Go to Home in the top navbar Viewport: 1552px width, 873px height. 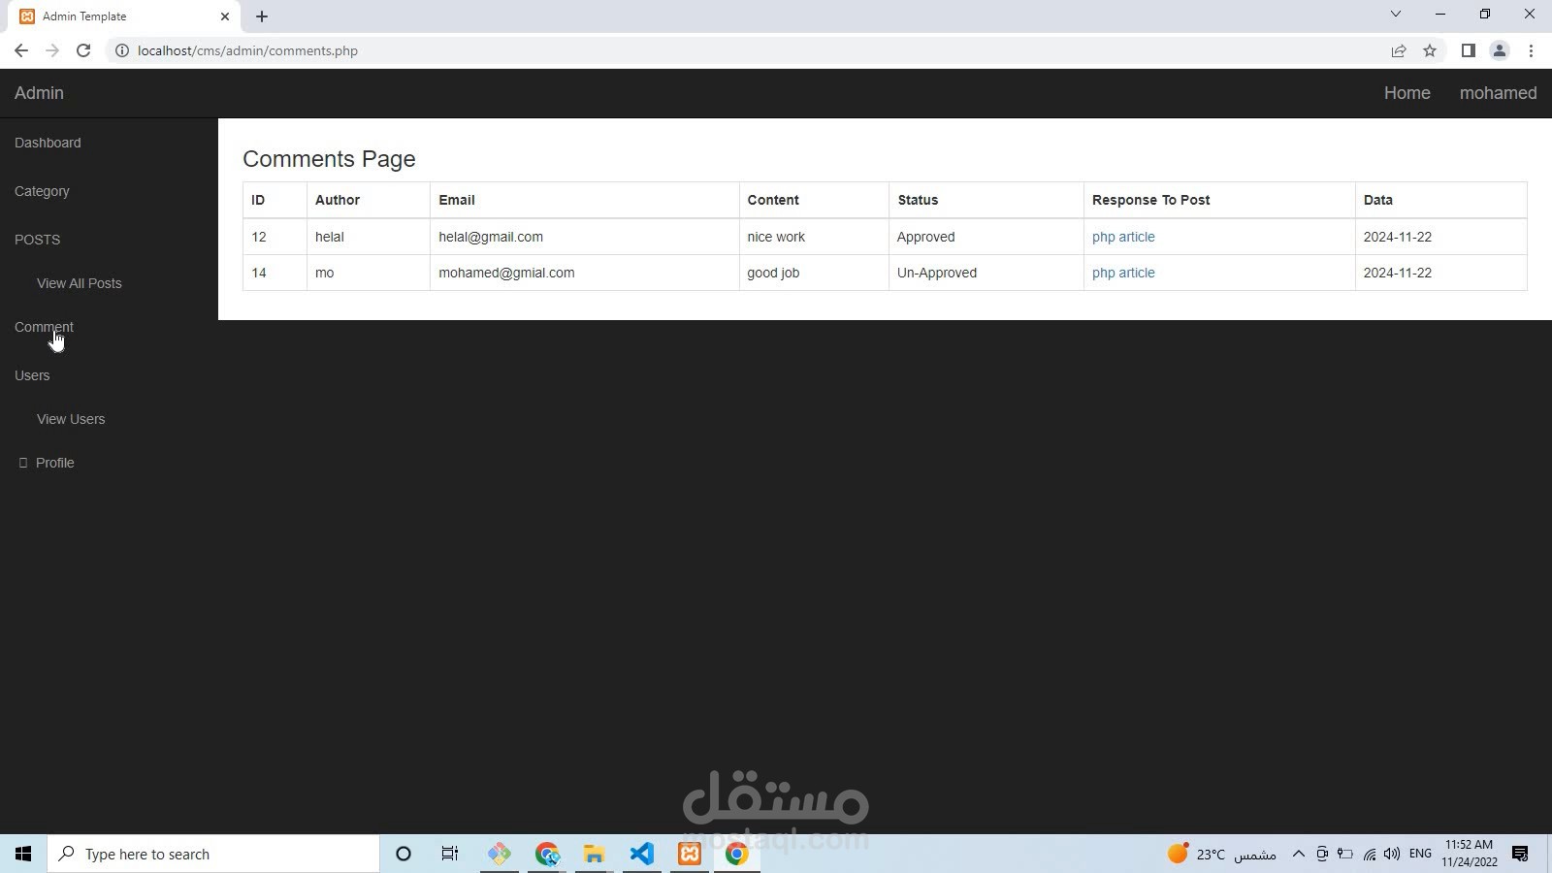1407,93
